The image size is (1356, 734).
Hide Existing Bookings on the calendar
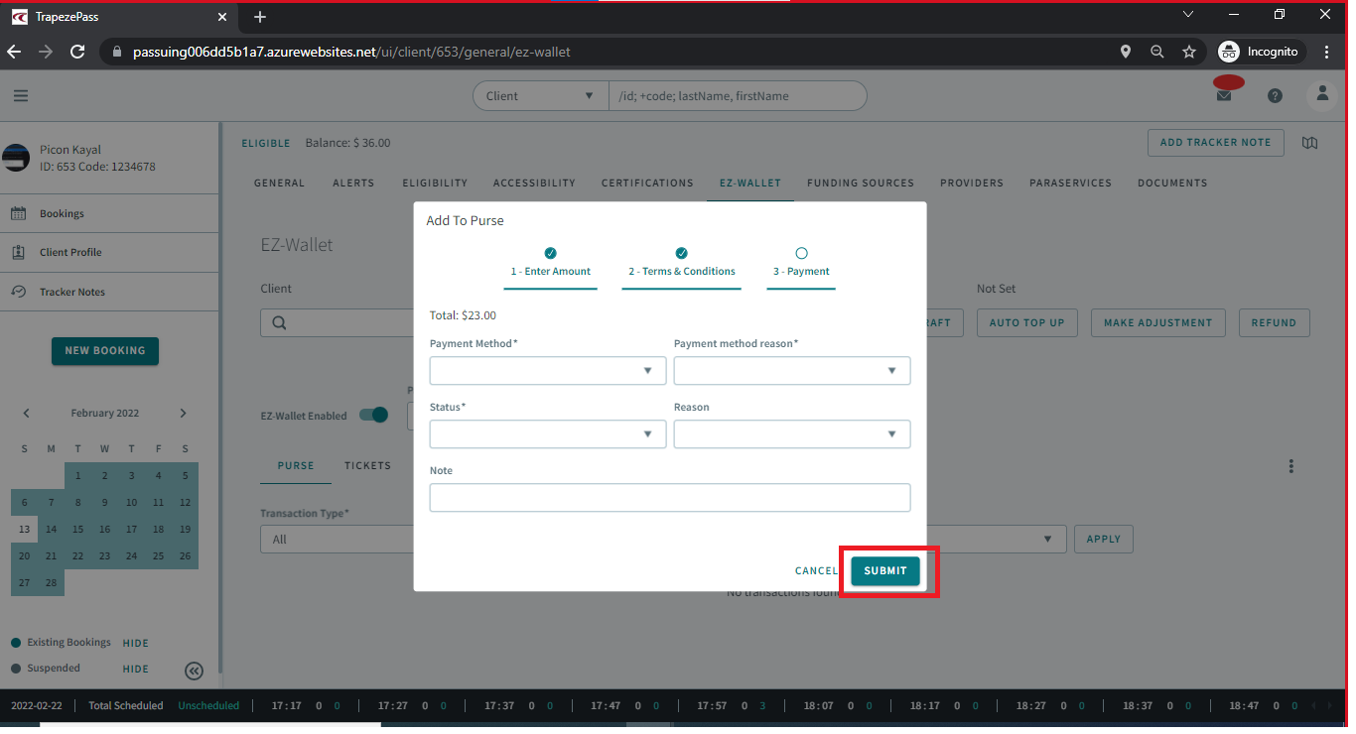(x=135, y=643)
